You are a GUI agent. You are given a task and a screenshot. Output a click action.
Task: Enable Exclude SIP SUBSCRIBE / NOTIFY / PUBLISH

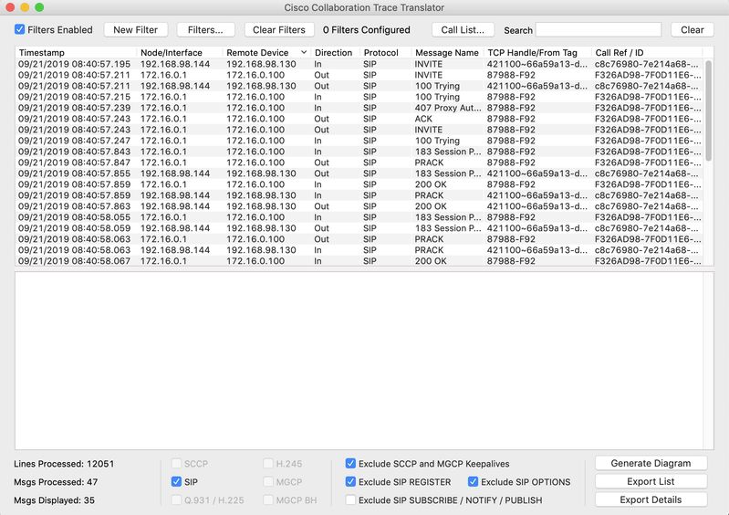pyautogui.click(x=350, y=500)
